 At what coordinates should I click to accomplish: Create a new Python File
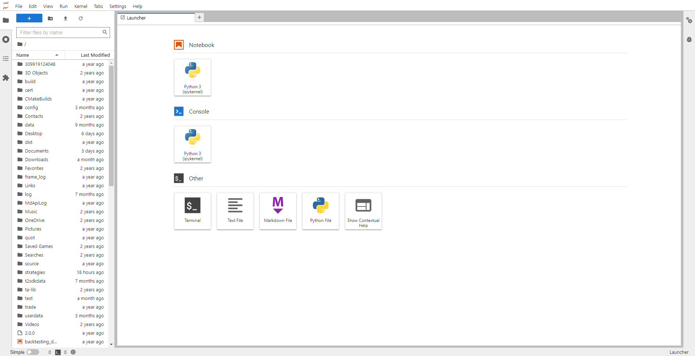pos(320,211)
